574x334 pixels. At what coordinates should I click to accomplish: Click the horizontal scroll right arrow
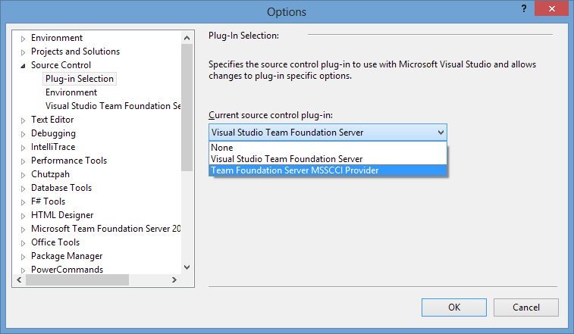click(x=174, y=280)
